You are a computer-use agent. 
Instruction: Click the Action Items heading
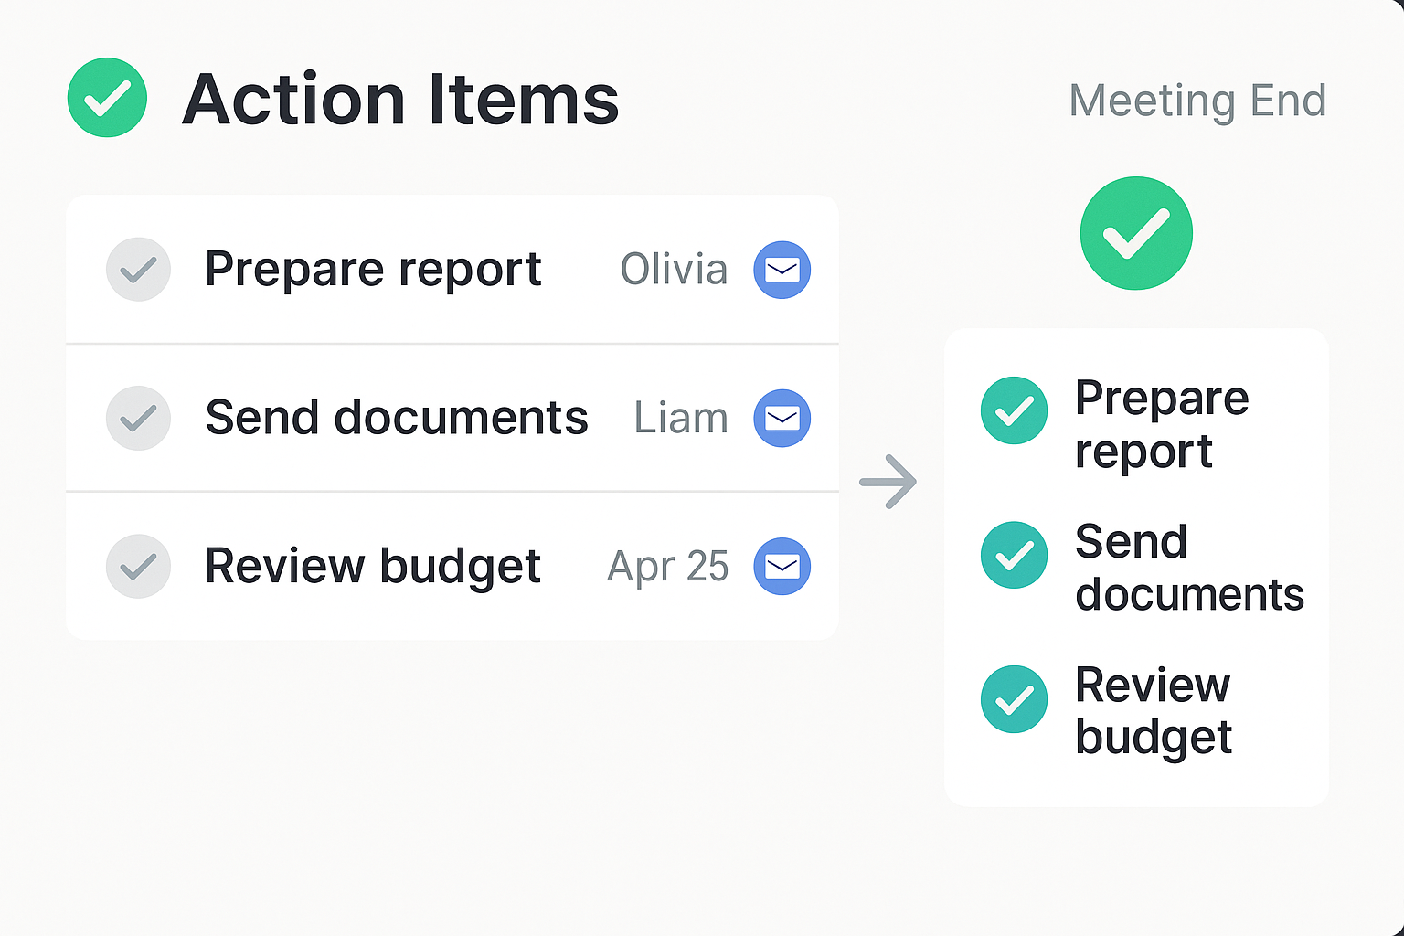pyautogui.click(x=400, y=100)
